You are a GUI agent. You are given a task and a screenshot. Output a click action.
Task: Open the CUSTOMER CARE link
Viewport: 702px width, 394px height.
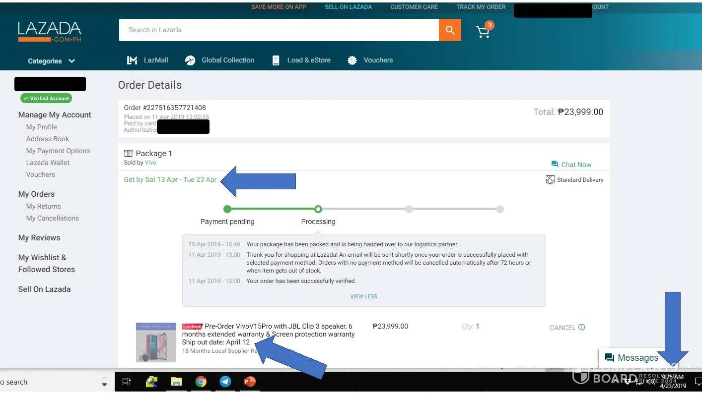click(414, 7)
